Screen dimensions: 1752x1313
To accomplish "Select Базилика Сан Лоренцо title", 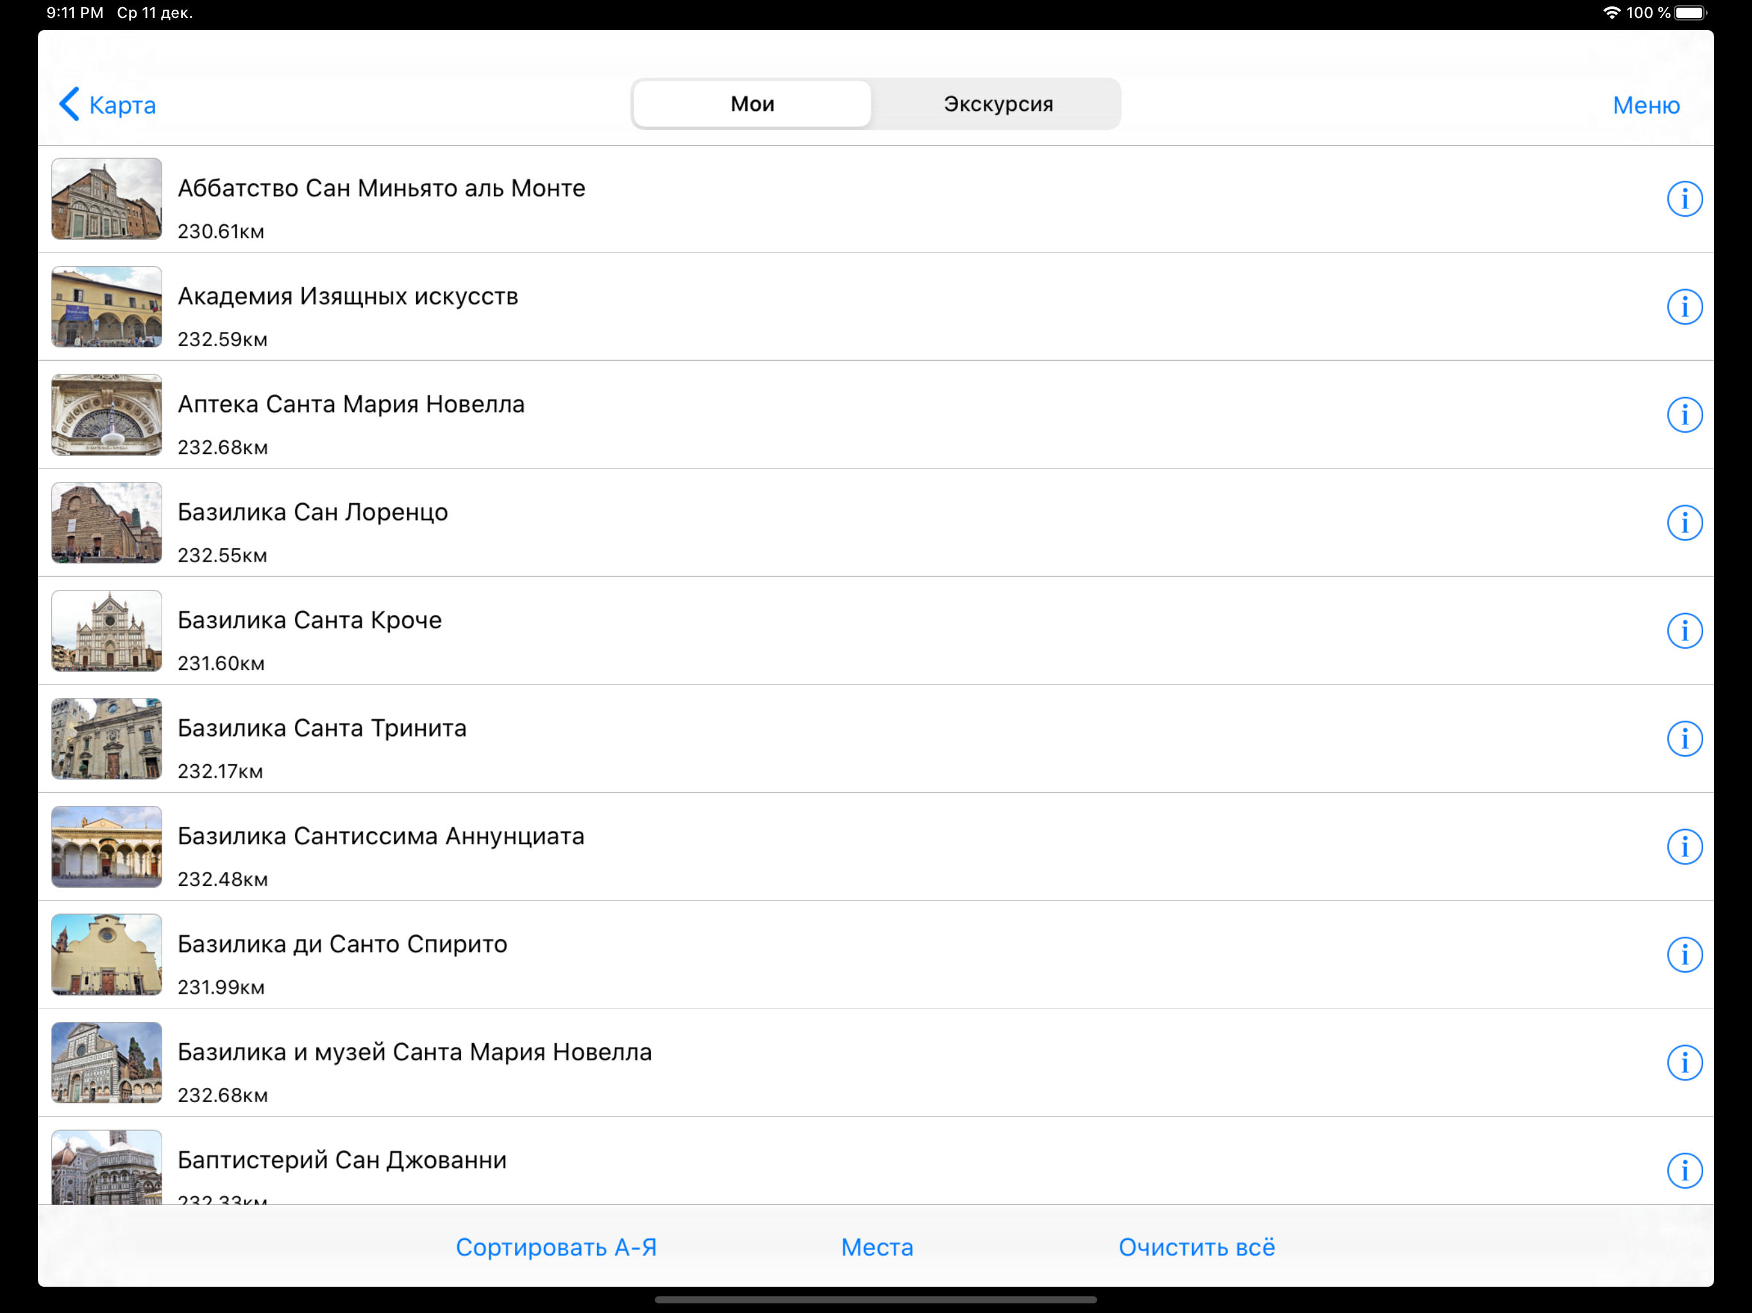I will pyautogui.click(x=313, y=512).
